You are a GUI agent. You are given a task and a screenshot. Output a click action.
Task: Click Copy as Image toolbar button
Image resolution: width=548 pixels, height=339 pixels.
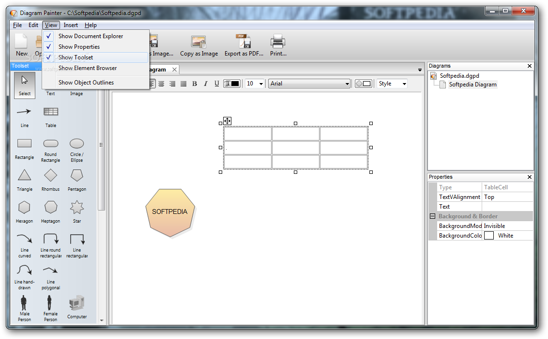[199, 46]
